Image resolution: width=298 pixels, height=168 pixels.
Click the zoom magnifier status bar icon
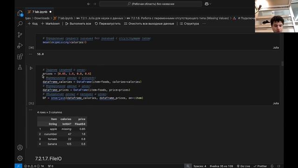188,166
